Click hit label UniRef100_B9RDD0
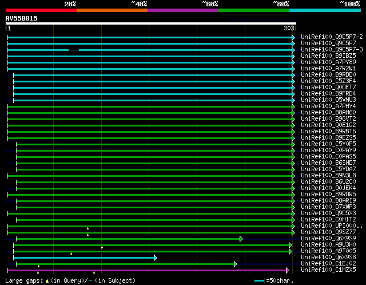366x285 pixels. pos(328,74)
